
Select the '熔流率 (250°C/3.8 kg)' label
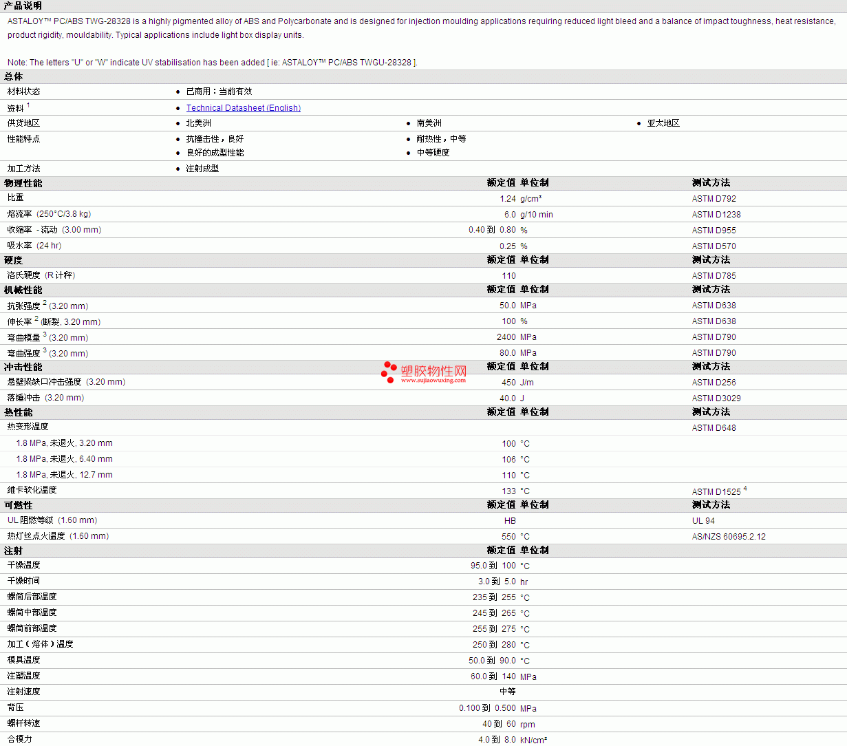tap(50, 214)
